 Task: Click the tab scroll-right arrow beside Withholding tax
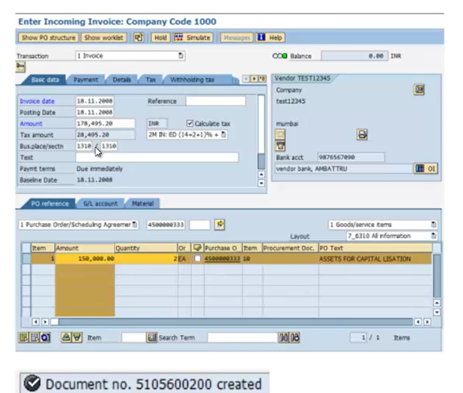pos(254,79)
